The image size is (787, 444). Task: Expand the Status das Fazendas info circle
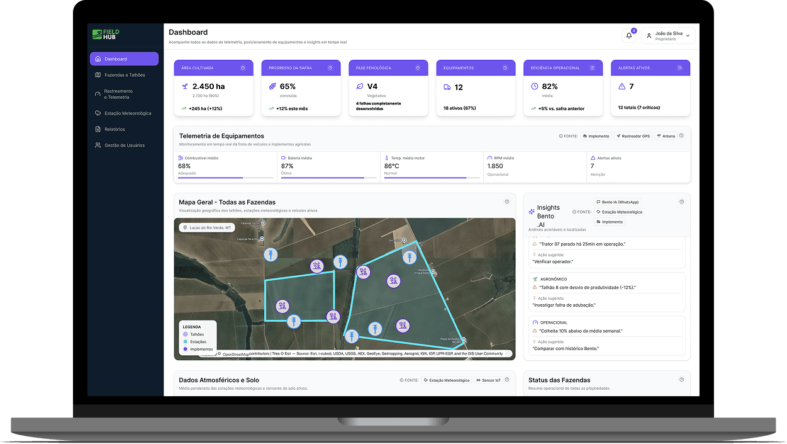click(681, 379)
